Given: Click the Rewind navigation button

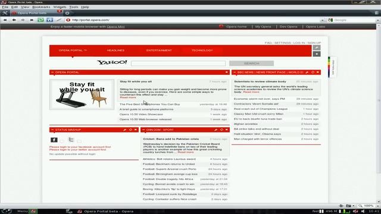Looking at the screenshot, I should coord(5,20).
